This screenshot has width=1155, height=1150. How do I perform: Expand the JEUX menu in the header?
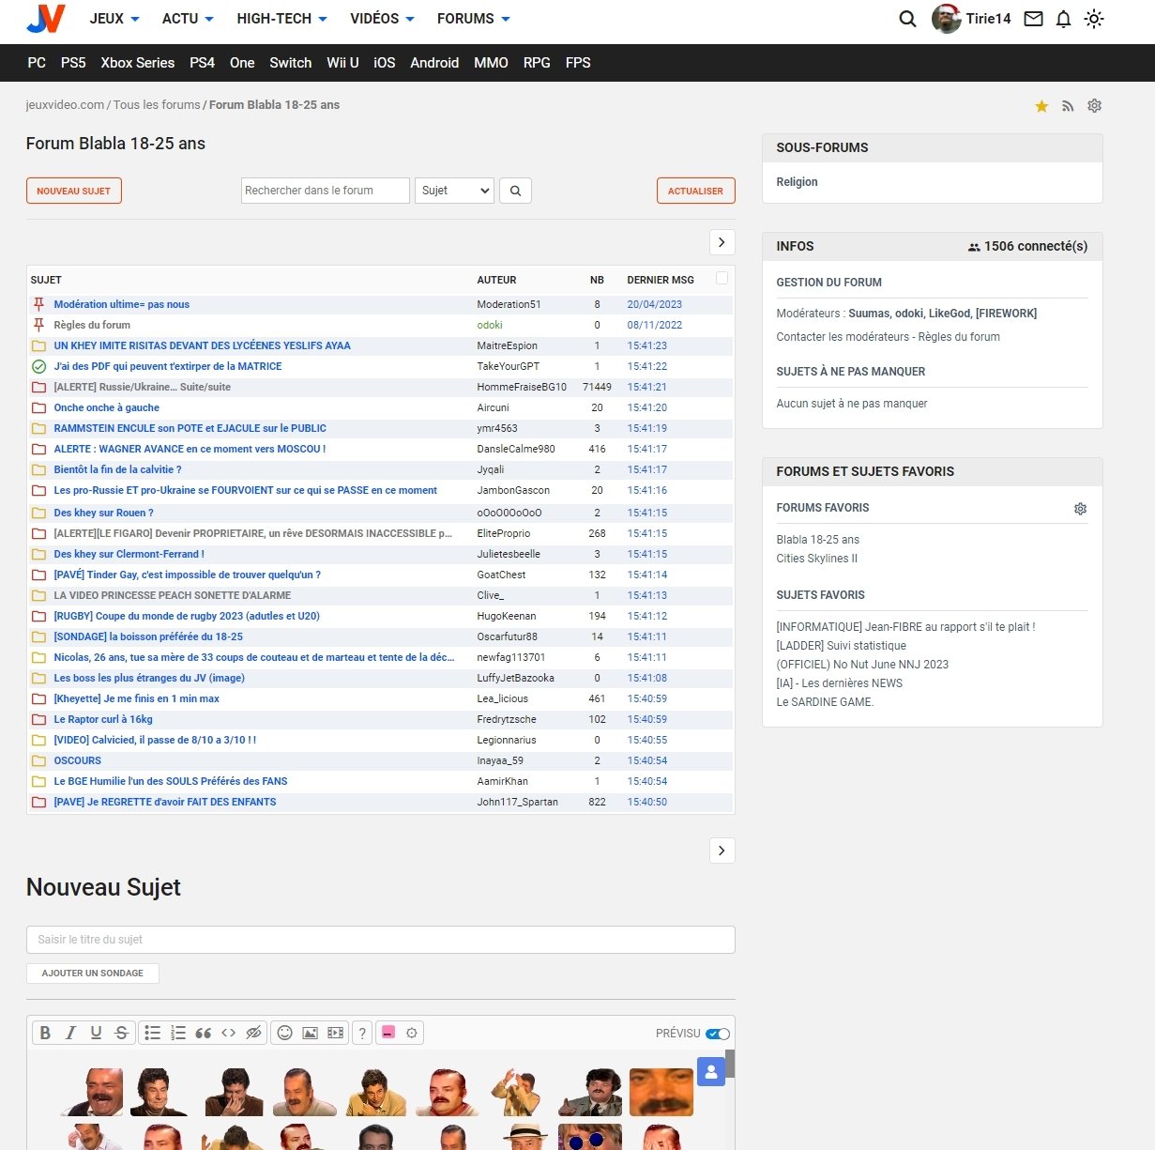click(x=114, y=19)
